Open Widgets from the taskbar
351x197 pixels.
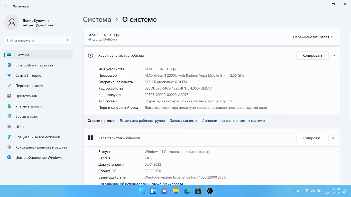pyautogui.click(x=153, y=191)
